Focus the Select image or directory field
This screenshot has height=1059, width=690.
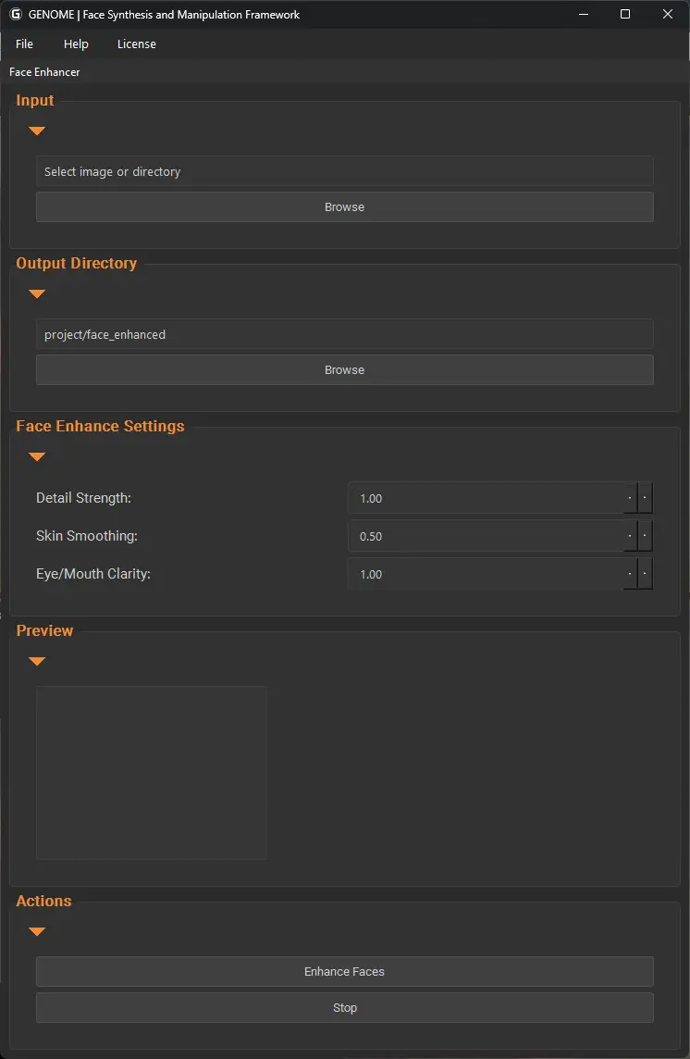pyautogui.click(x=344, y=171)
